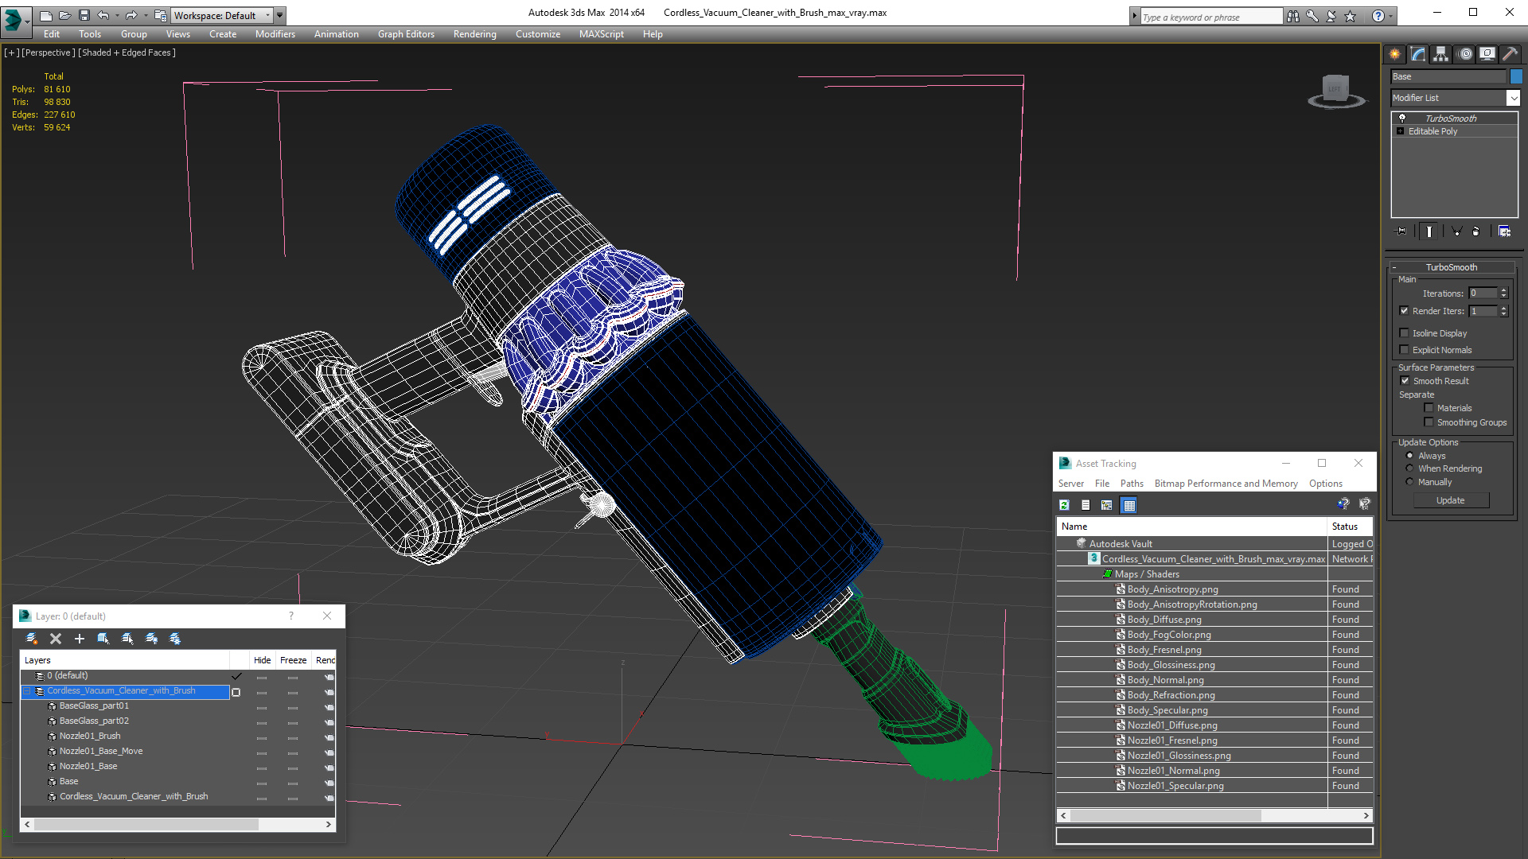Open the Rendering menu

(x=474, y=34)
